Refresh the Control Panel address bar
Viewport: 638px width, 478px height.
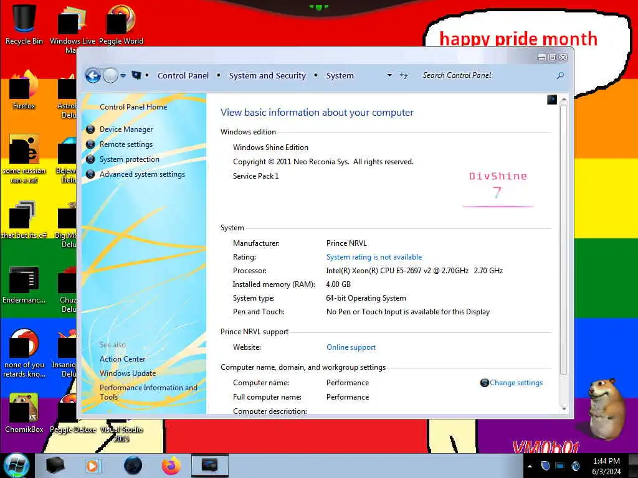click(404, 75)
